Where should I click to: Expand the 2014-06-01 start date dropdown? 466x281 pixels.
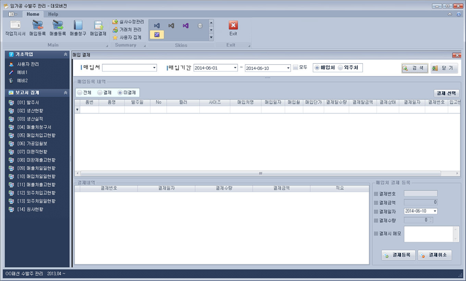235,68
